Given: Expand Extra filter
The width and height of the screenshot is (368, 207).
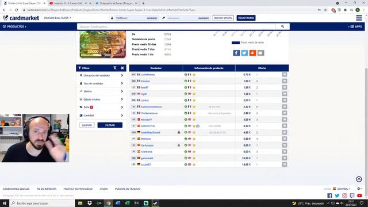Looking at the screenshot, I should (x=101, y=108).
